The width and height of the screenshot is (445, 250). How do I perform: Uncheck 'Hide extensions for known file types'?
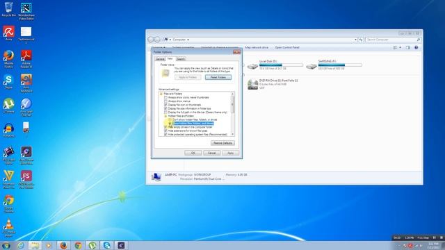165,131
